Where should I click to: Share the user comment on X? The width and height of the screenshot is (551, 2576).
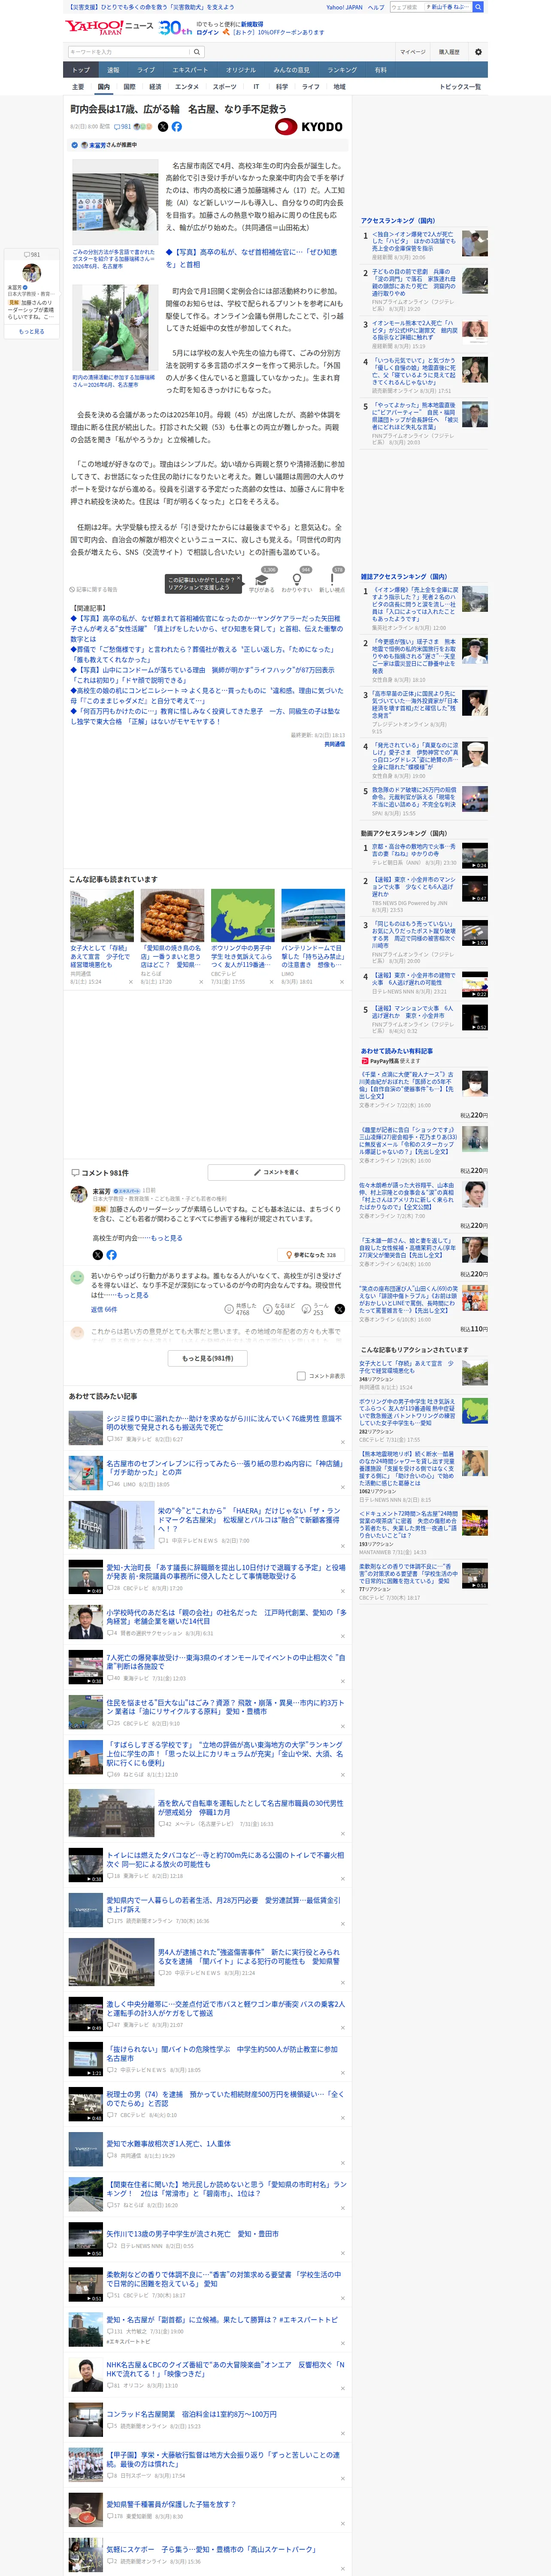pos(340,1308)
